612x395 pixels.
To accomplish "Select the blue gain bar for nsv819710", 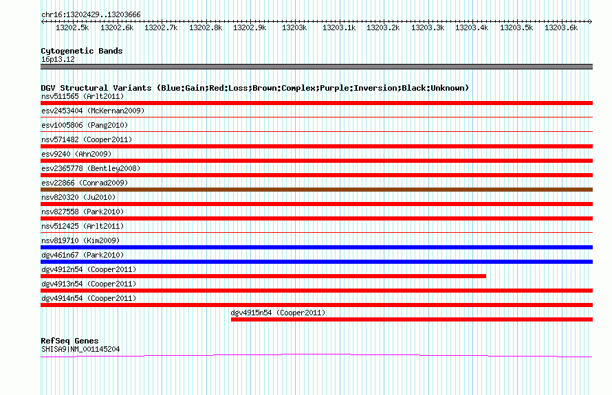I will point(316,247).
